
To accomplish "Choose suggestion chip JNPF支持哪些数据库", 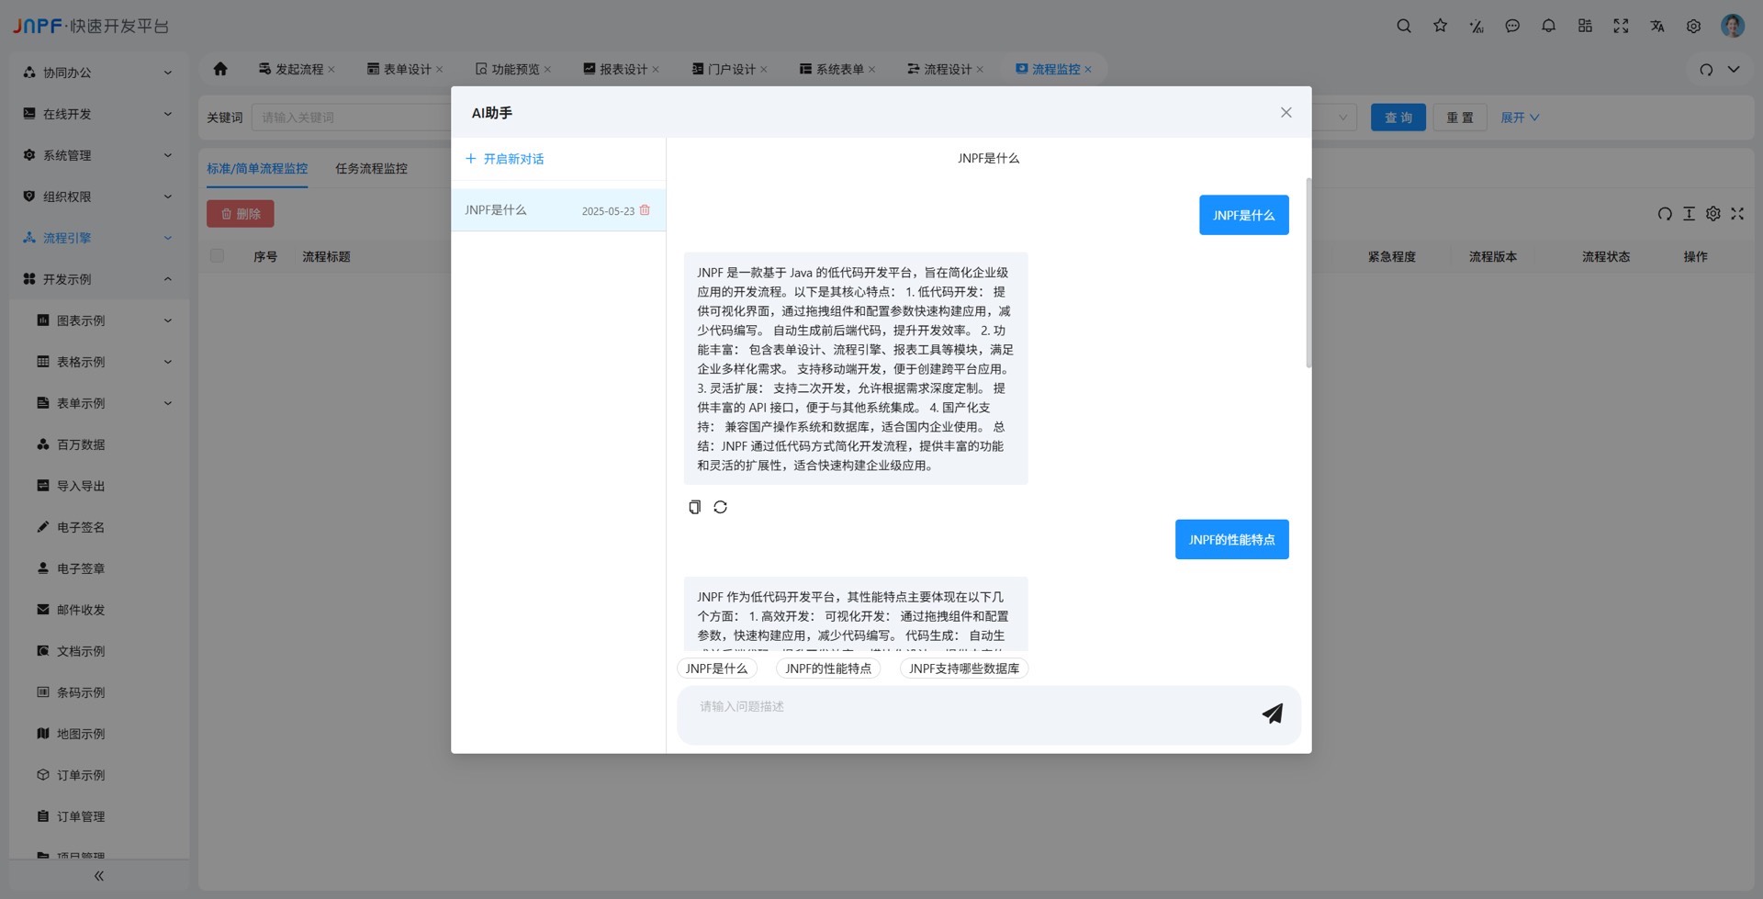I will [x=964, y=669].
